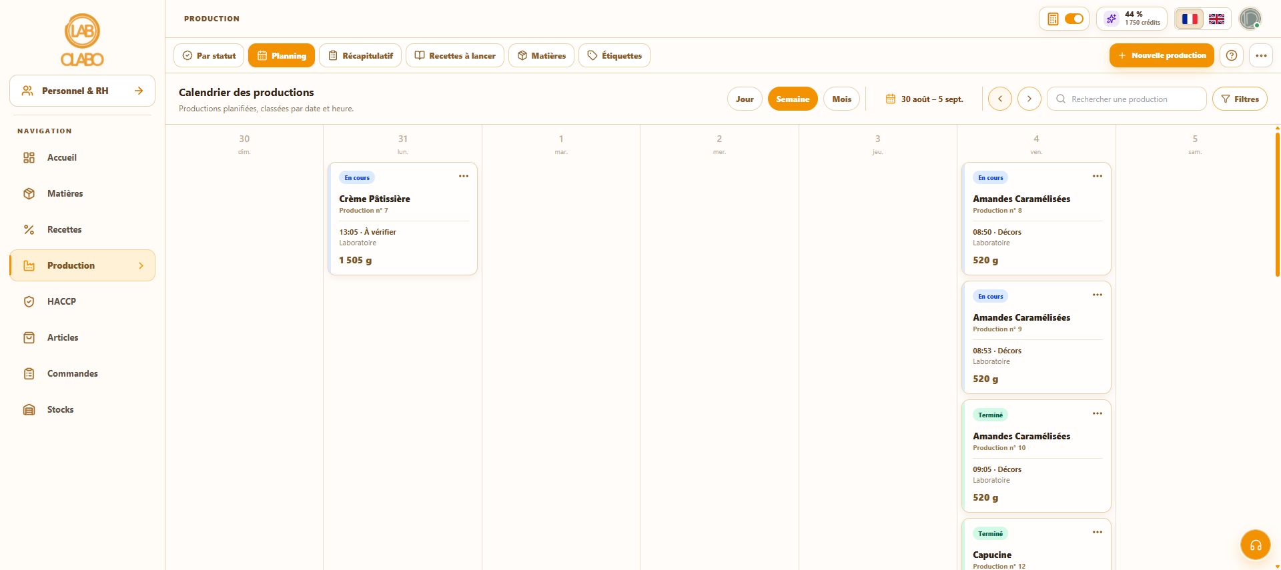Image resolution: width=1281 pixels, height=570 pixels.
Task: Switch calendar to Mois view
Action: point(841,99)
